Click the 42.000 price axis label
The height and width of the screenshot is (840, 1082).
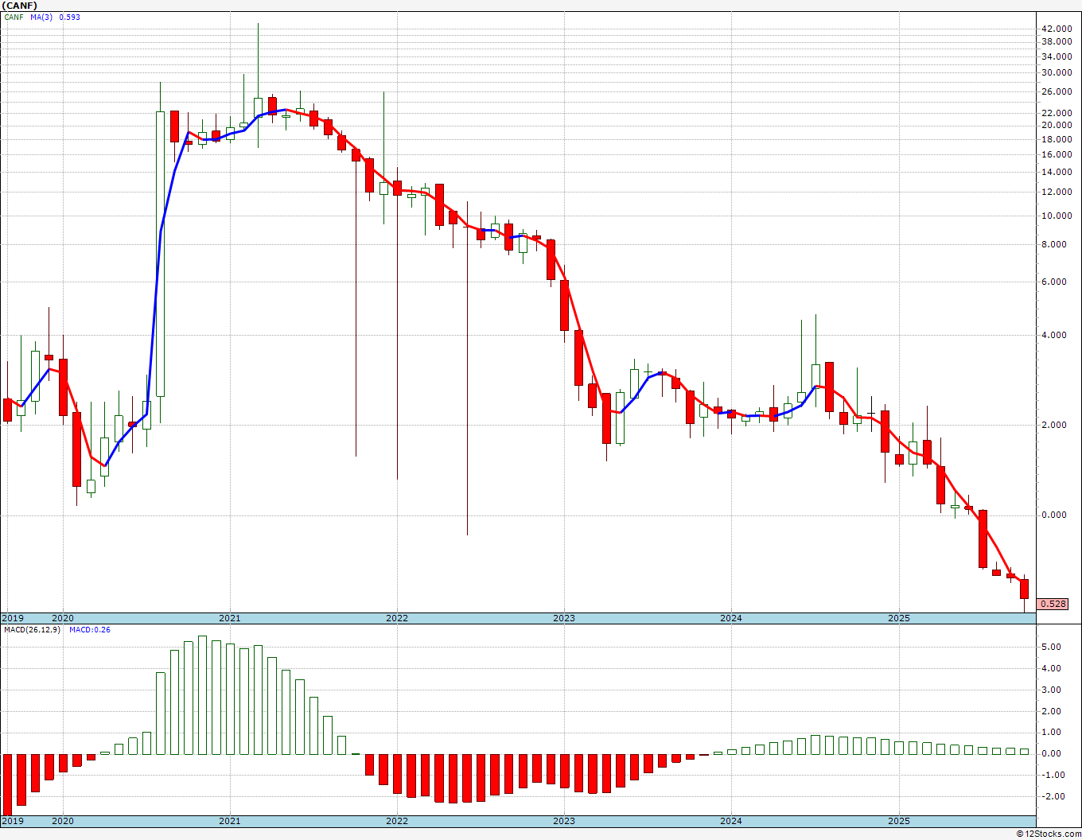tap(1057, 29)
